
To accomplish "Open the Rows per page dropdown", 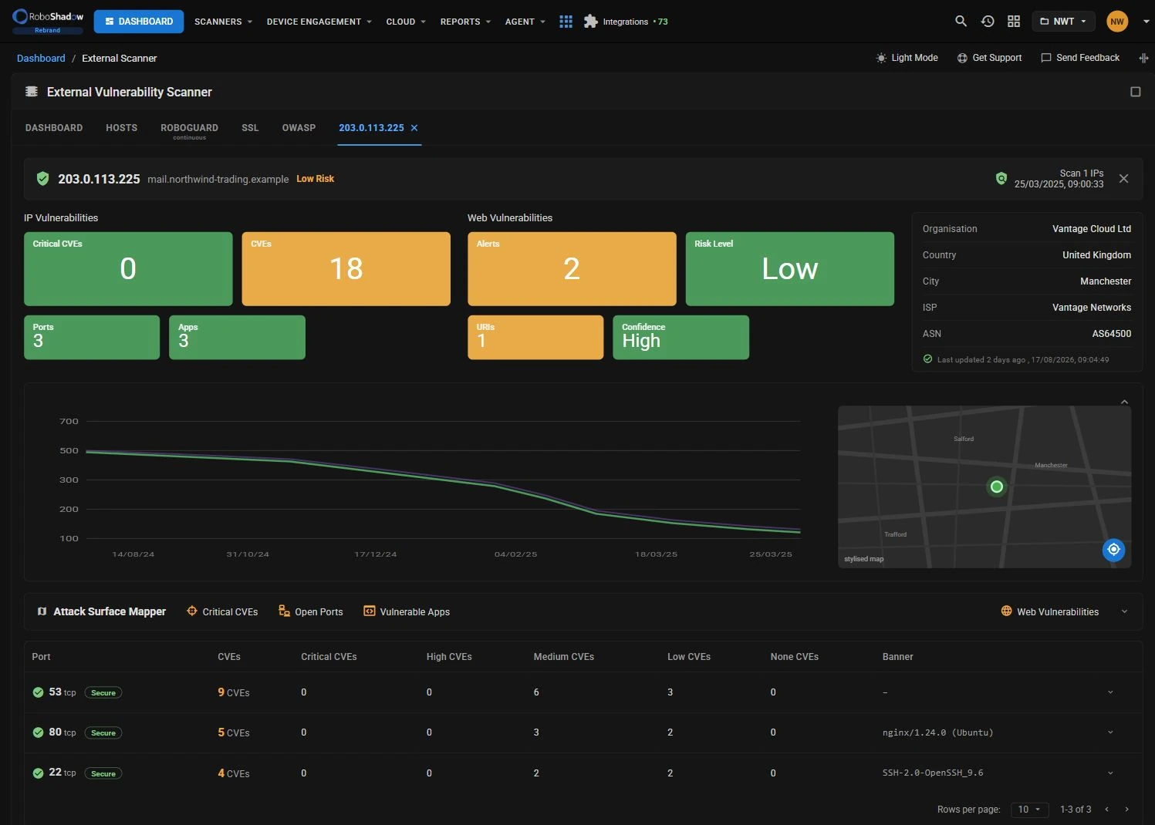I will tap(1029, 810).
